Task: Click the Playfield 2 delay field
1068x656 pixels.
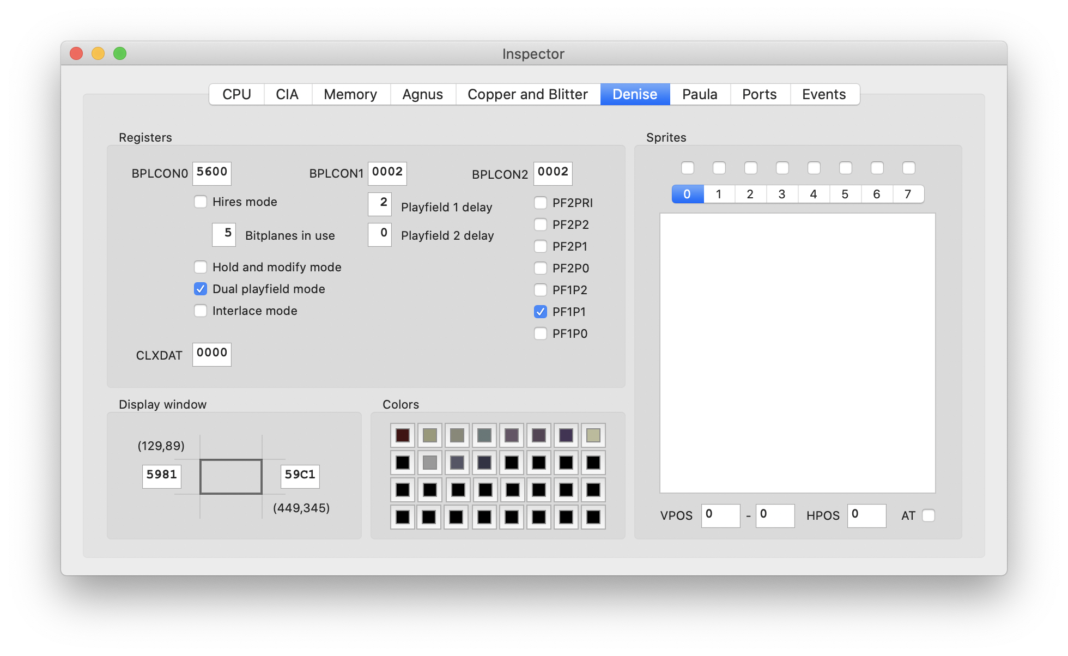Action: [x=380, y=234]
